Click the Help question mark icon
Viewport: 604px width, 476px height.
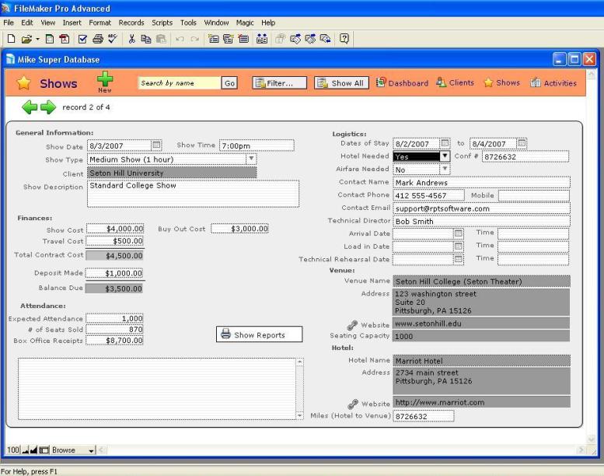pos(344,39)
